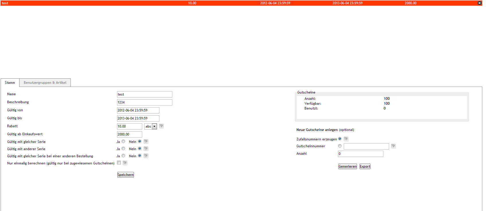Click help icon next to Rabatt dropdown
The width and height of the screenshot is (486, 211).
point(161,126)
